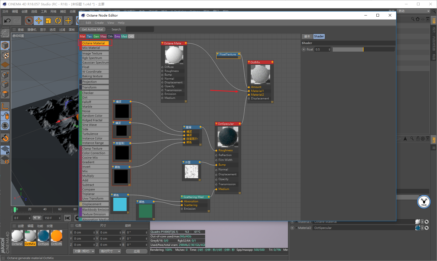
Task: Collapse the OctMix node triangle
Action: pos(249,62)
